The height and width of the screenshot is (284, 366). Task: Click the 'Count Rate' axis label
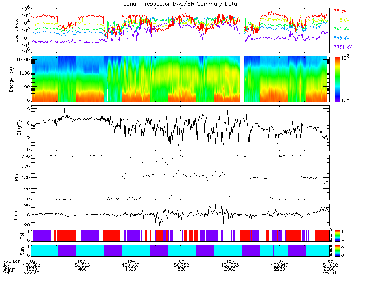point(16,30)
